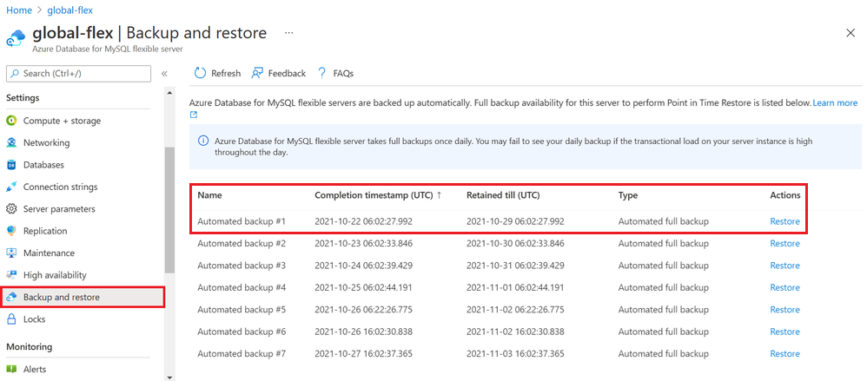Click the info icon in the blue banner
The width and height of the screenshot is (867, 381).
click(x=203, y=141)
